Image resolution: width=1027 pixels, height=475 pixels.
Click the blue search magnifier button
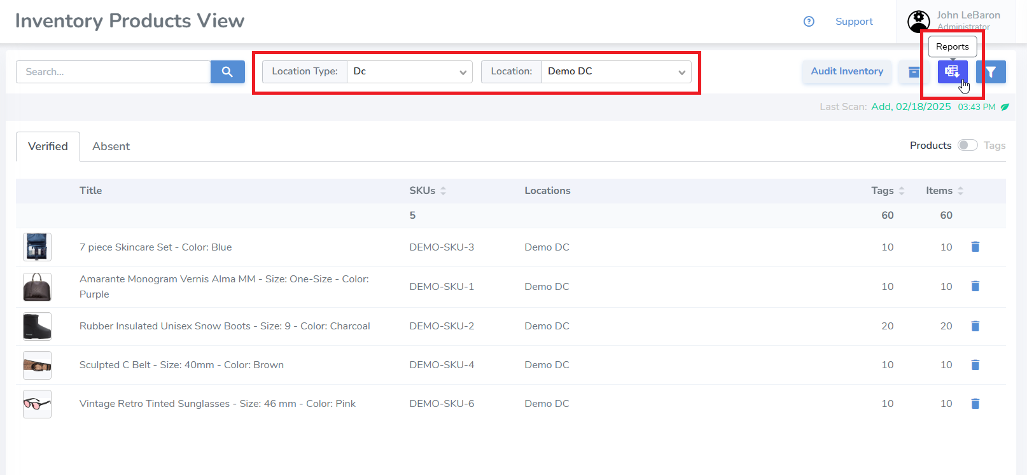point(227,72)
